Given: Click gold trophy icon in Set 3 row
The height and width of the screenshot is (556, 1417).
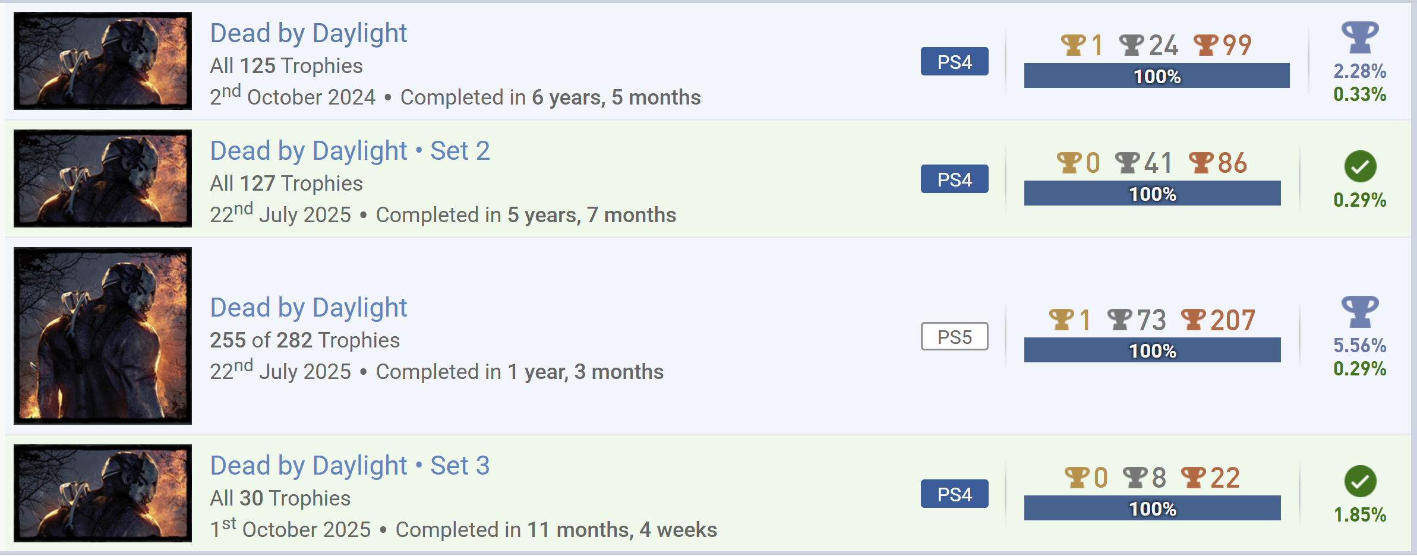Looking at the screenshot, I should pyautogui.click(x=1077, y=478).
